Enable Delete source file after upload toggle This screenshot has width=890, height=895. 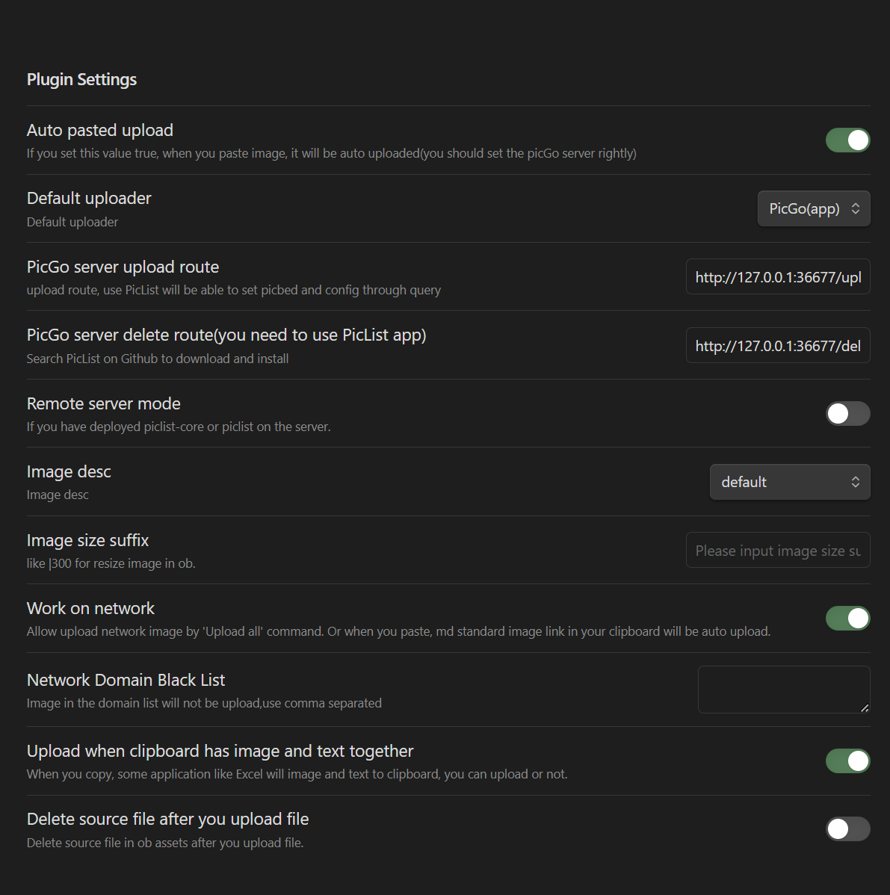847,829
